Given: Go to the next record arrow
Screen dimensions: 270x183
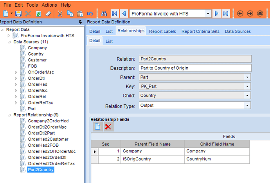Looking at the screenshot, I should [216, 13].
